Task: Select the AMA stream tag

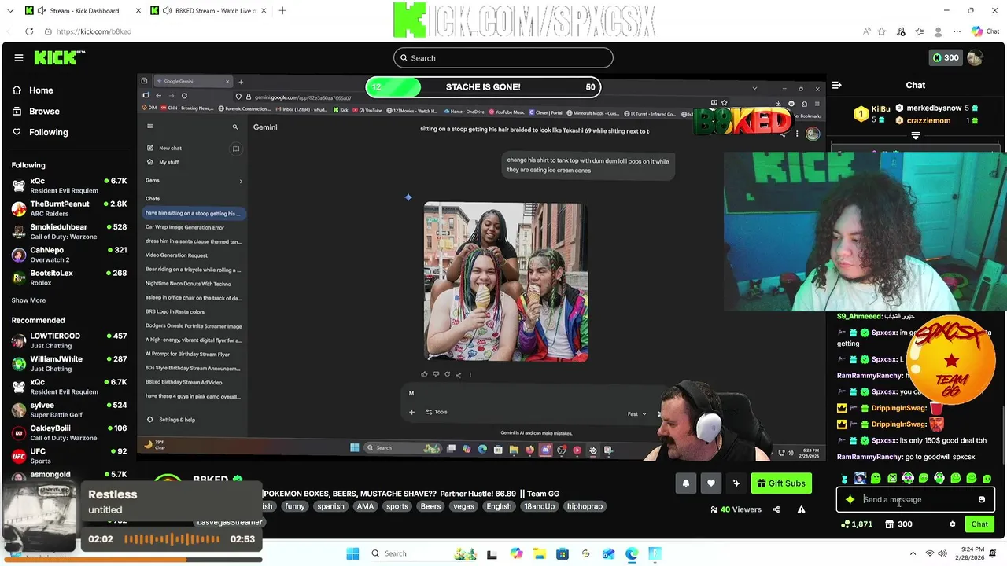Action: coord(366,506)
